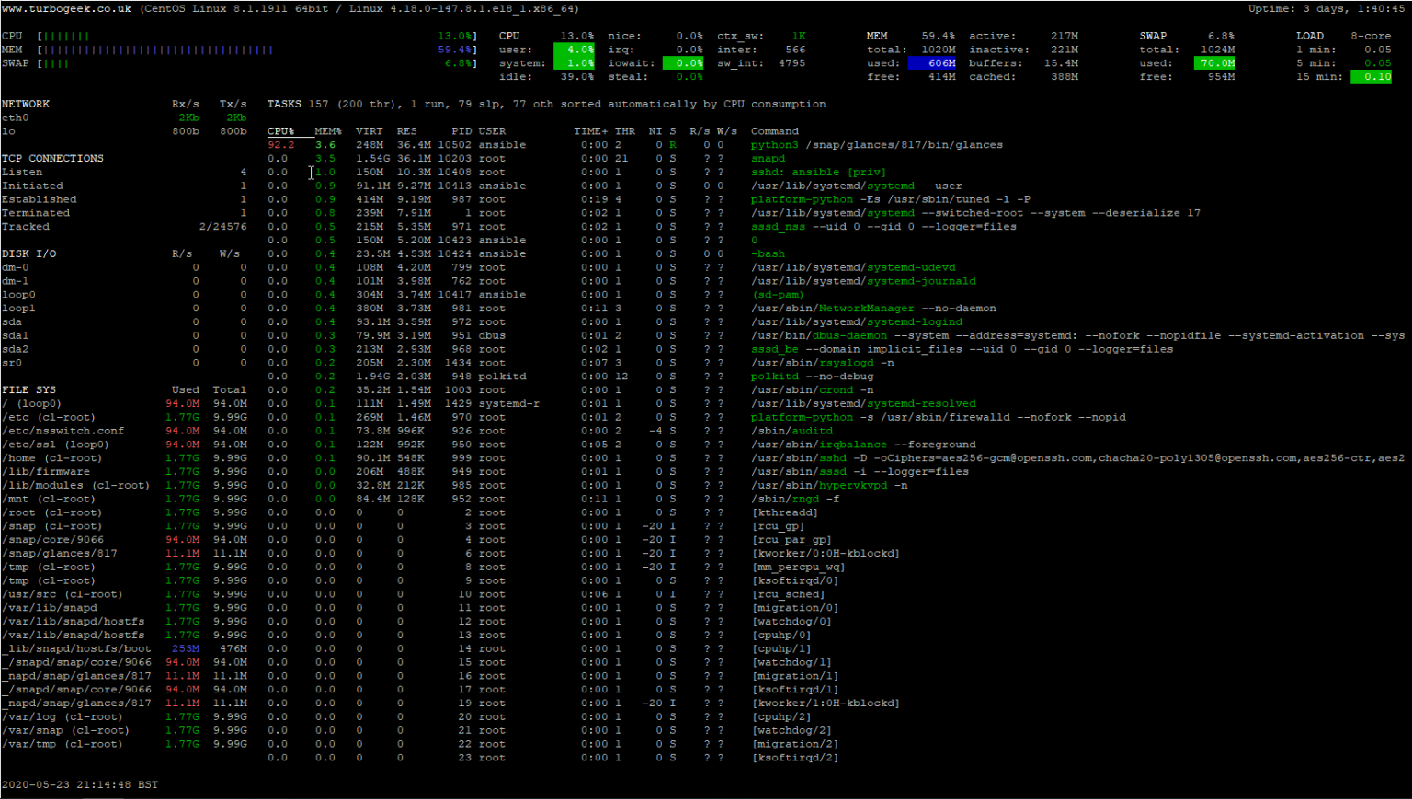Click the CPU% column header
This screenshot has width=1412, height=799.
pos(280,131)
